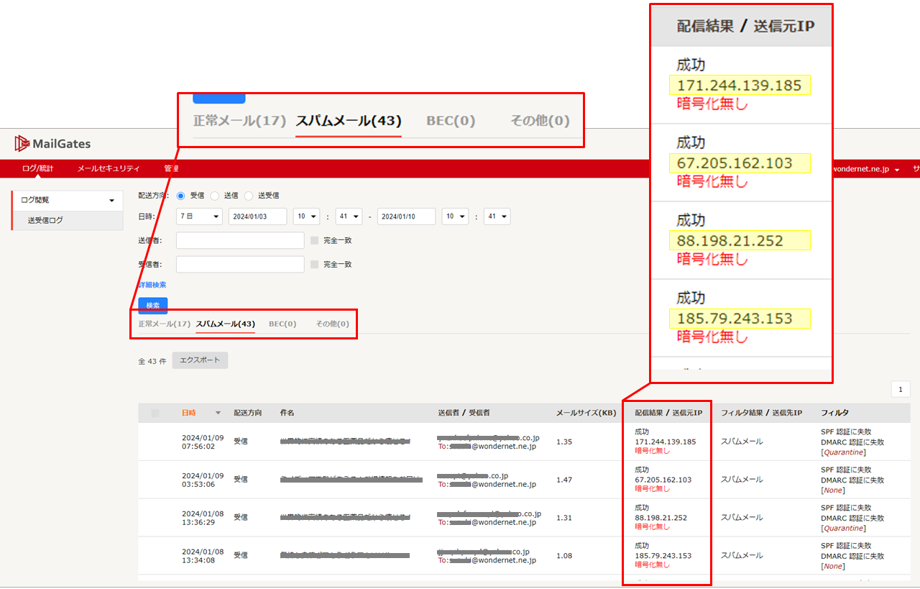Click the 受信者 text input

(240, 264)
